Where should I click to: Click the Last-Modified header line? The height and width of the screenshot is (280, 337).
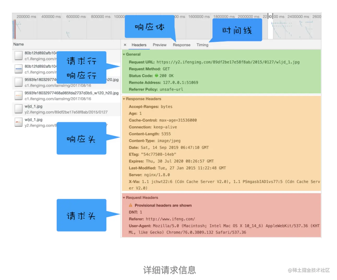click(177, 168)
